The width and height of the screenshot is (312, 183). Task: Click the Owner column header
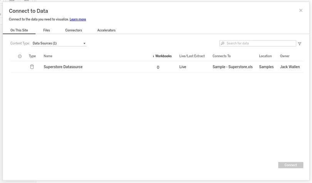coord(285,56)
